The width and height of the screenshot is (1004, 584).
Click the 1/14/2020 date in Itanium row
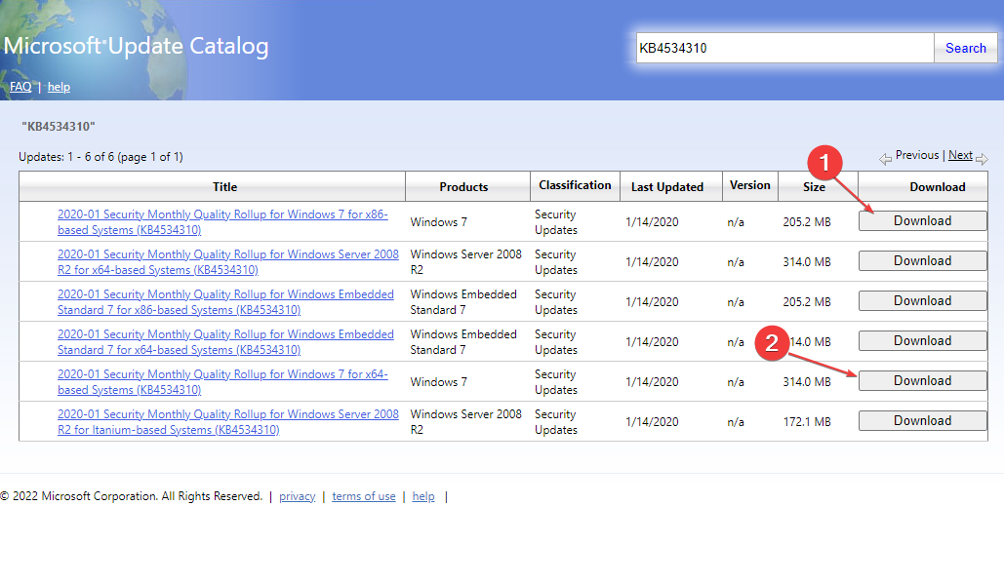[x=652, y=421]
